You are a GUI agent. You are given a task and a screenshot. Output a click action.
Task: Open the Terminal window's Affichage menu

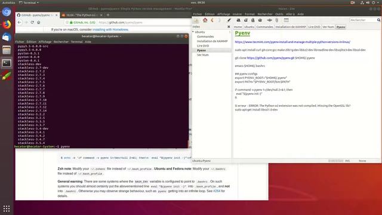point(45,42)
